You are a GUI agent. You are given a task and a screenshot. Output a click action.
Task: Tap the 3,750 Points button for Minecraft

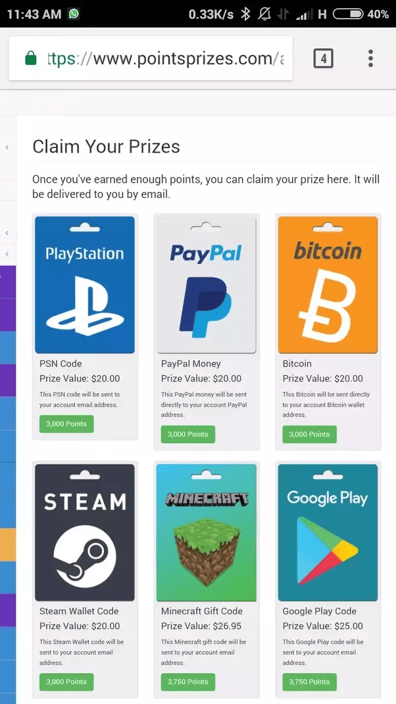click(x=187, y=682)
